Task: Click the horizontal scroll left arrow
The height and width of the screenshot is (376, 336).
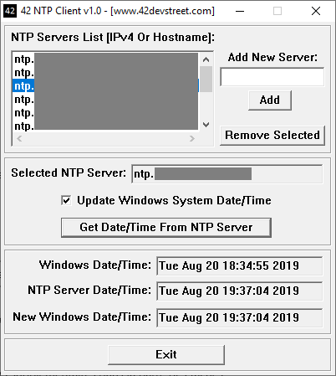Action: pos(19,138)
